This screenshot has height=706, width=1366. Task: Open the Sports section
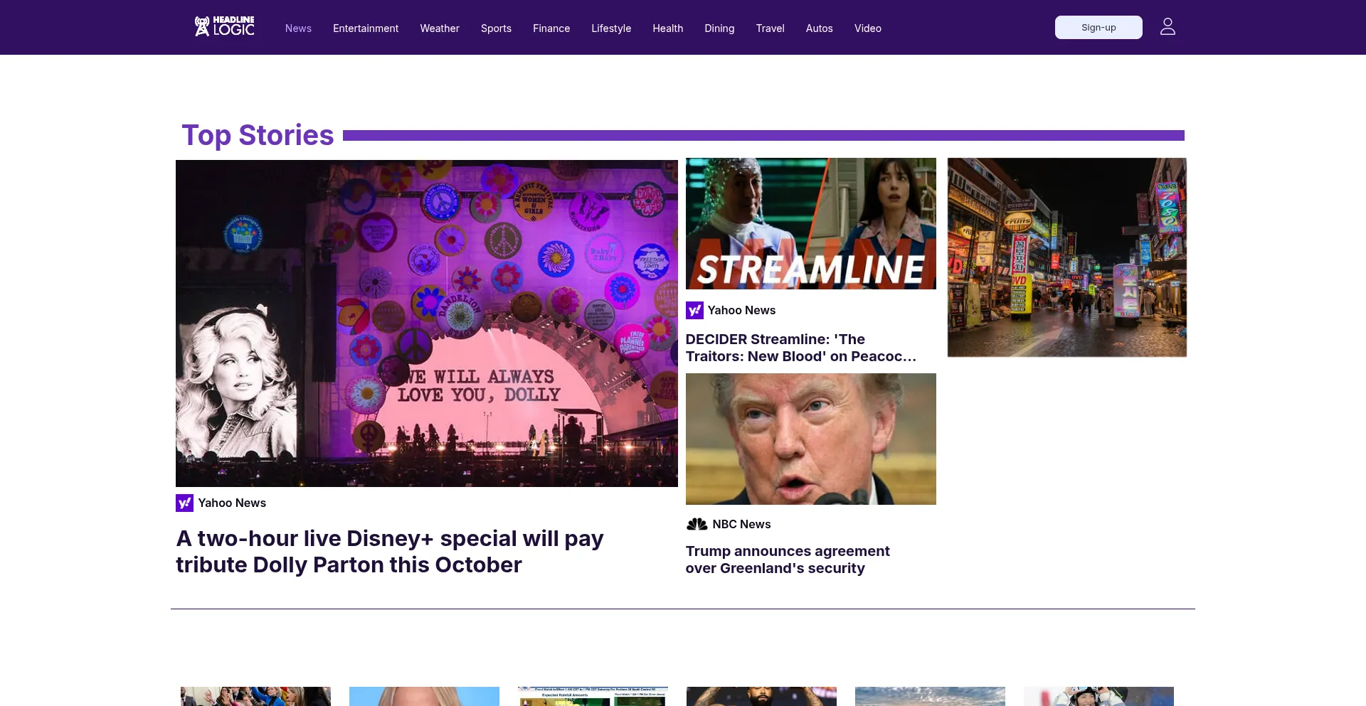(x=496, y=28)
